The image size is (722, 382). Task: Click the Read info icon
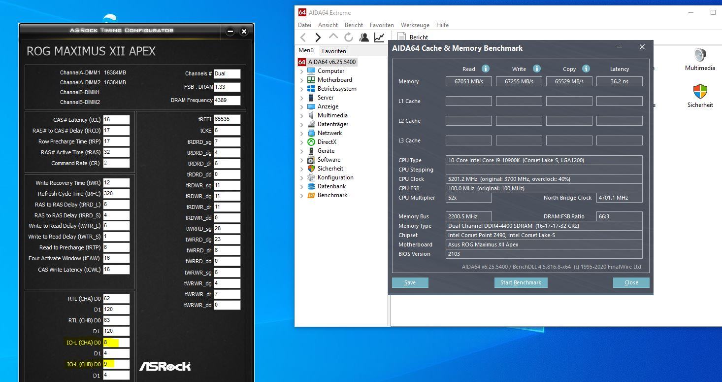coord(486,69)
